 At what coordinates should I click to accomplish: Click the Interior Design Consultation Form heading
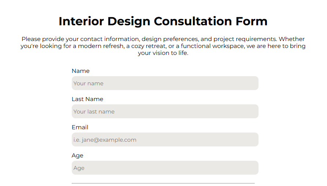pos(163,21)
